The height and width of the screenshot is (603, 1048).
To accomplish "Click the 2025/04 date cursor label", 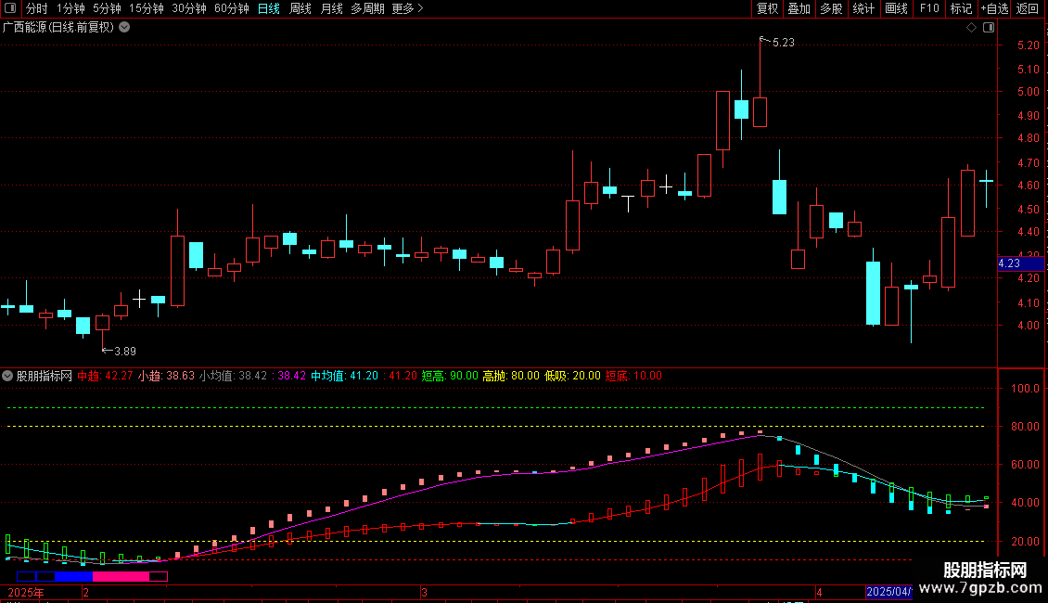I will 888,592.
